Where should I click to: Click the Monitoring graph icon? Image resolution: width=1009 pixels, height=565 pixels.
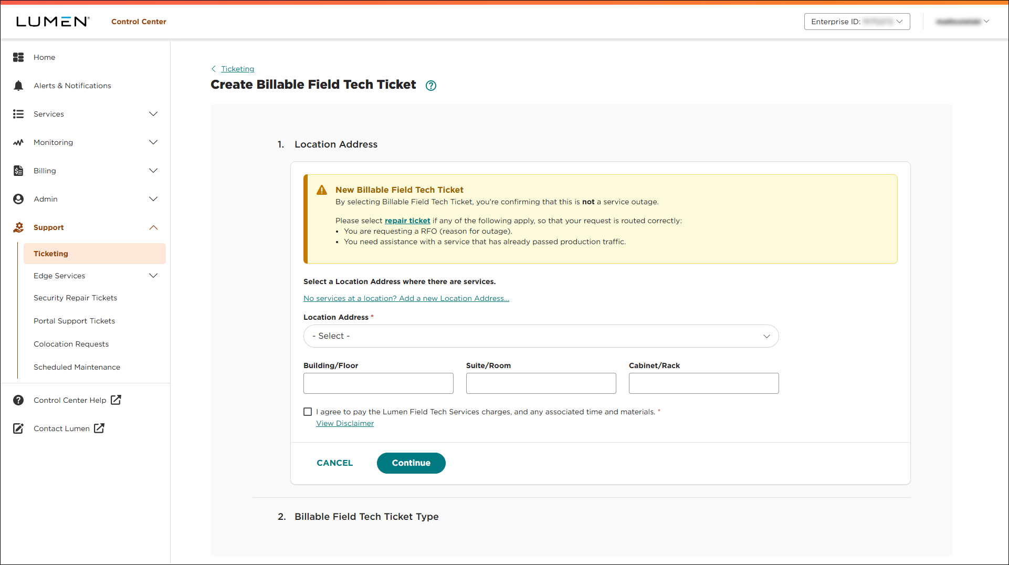click(18, 142)
